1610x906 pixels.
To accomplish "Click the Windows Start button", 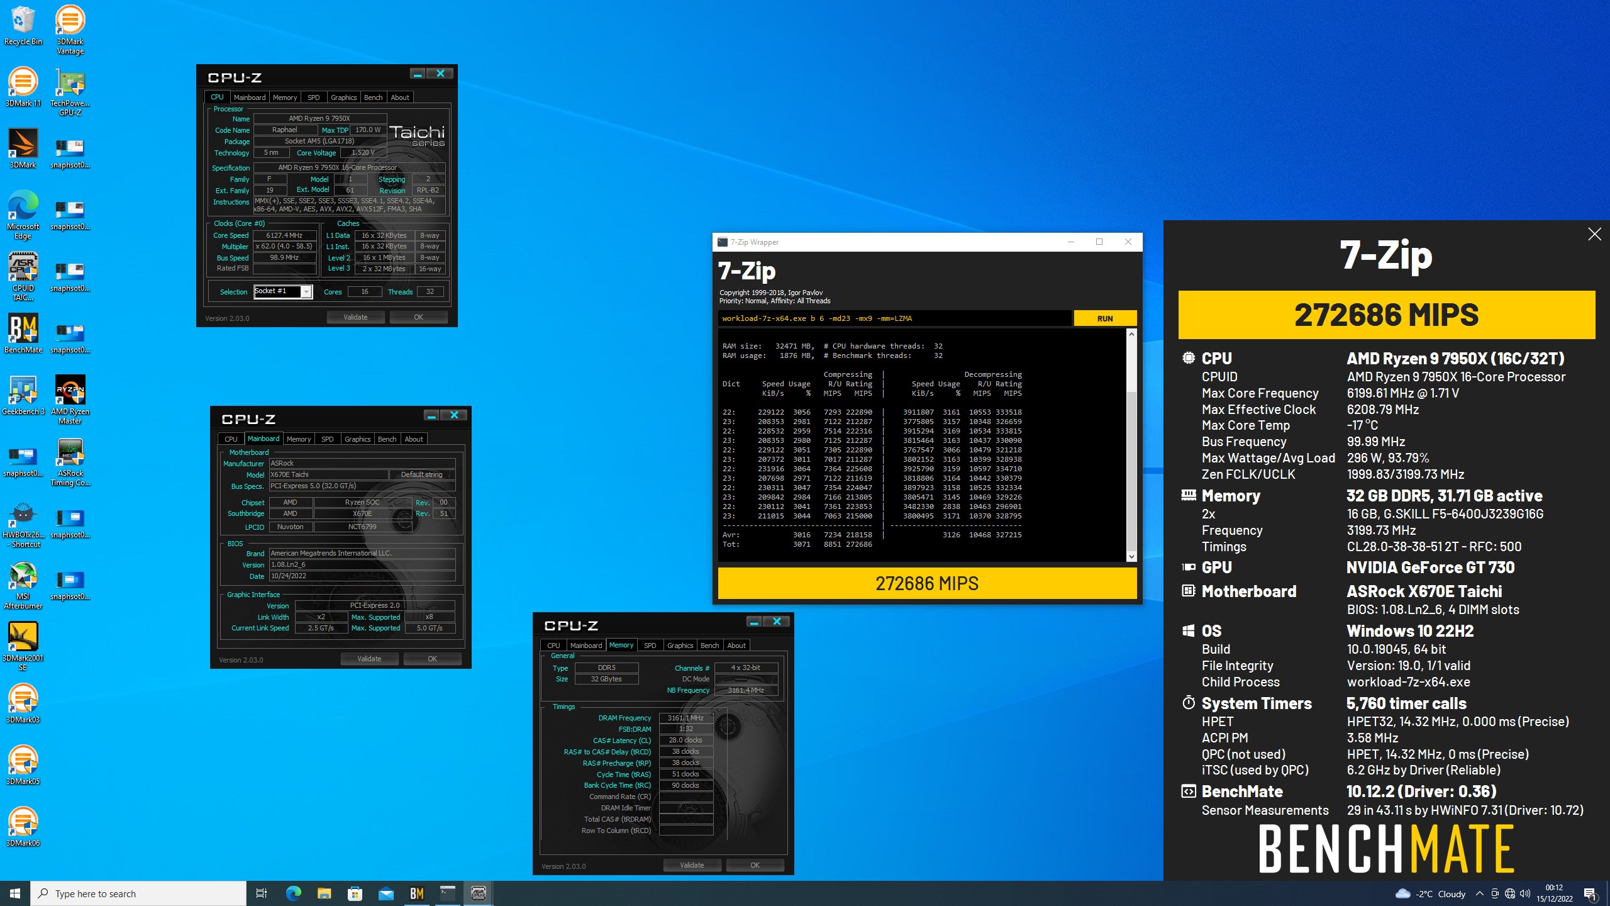I will 15,893.
